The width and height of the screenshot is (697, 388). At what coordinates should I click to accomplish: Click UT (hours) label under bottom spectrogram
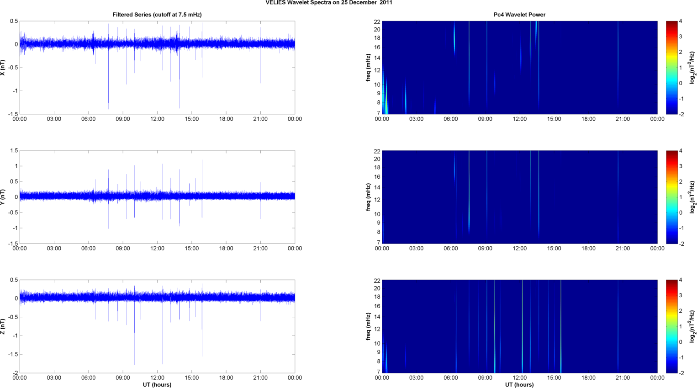point(519,384)
